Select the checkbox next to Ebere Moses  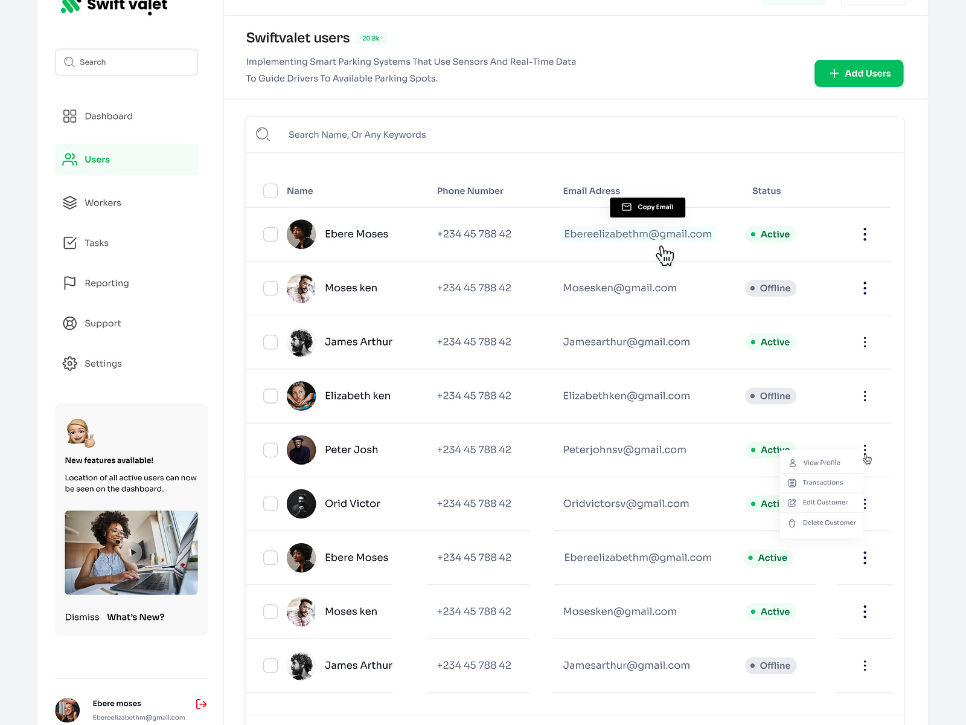[270, 234]
